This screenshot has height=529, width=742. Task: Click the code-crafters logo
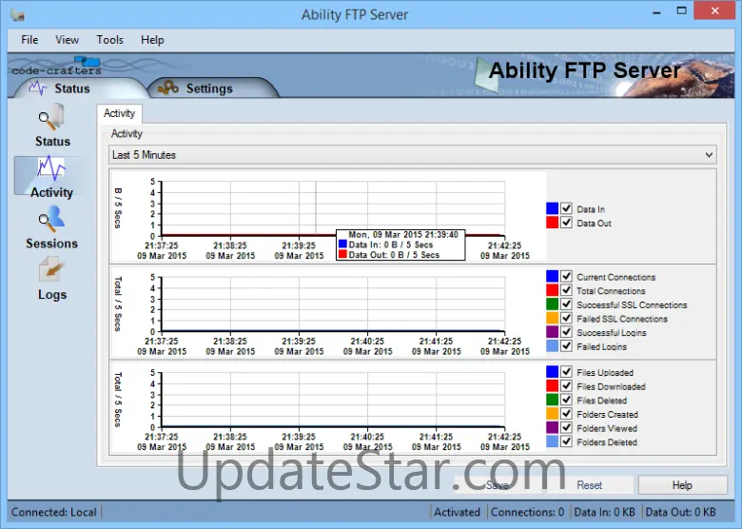coord(56,67)
